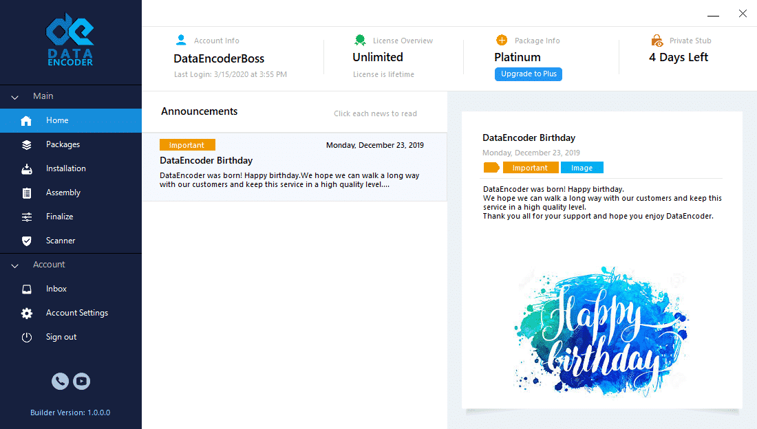Collapse the Main section chevron
The height and width of the screenshot is (429, 757).
15,97
